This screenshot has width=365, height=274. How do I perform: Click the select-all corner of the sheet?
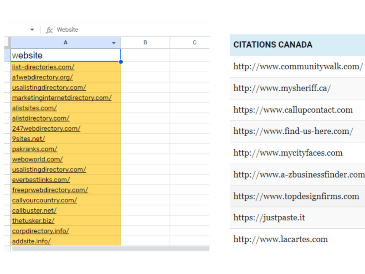click(7, 43)
